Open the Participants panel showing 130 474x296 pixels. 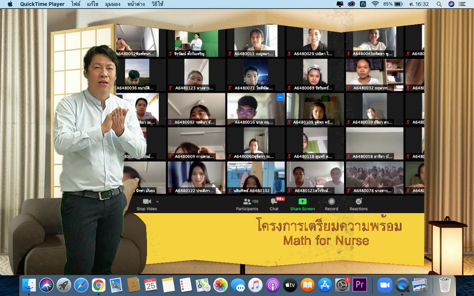point(247,204)
